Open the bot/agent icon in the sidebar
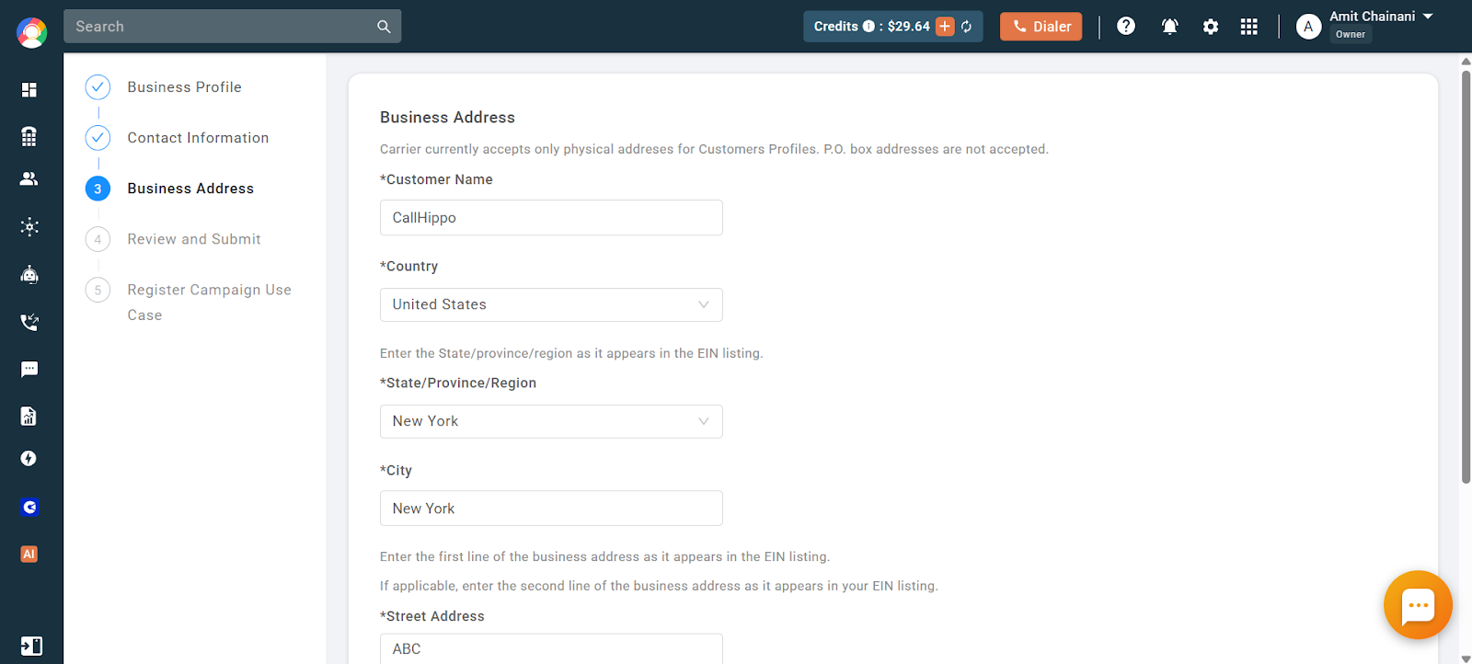 click(x=29, y=274)
